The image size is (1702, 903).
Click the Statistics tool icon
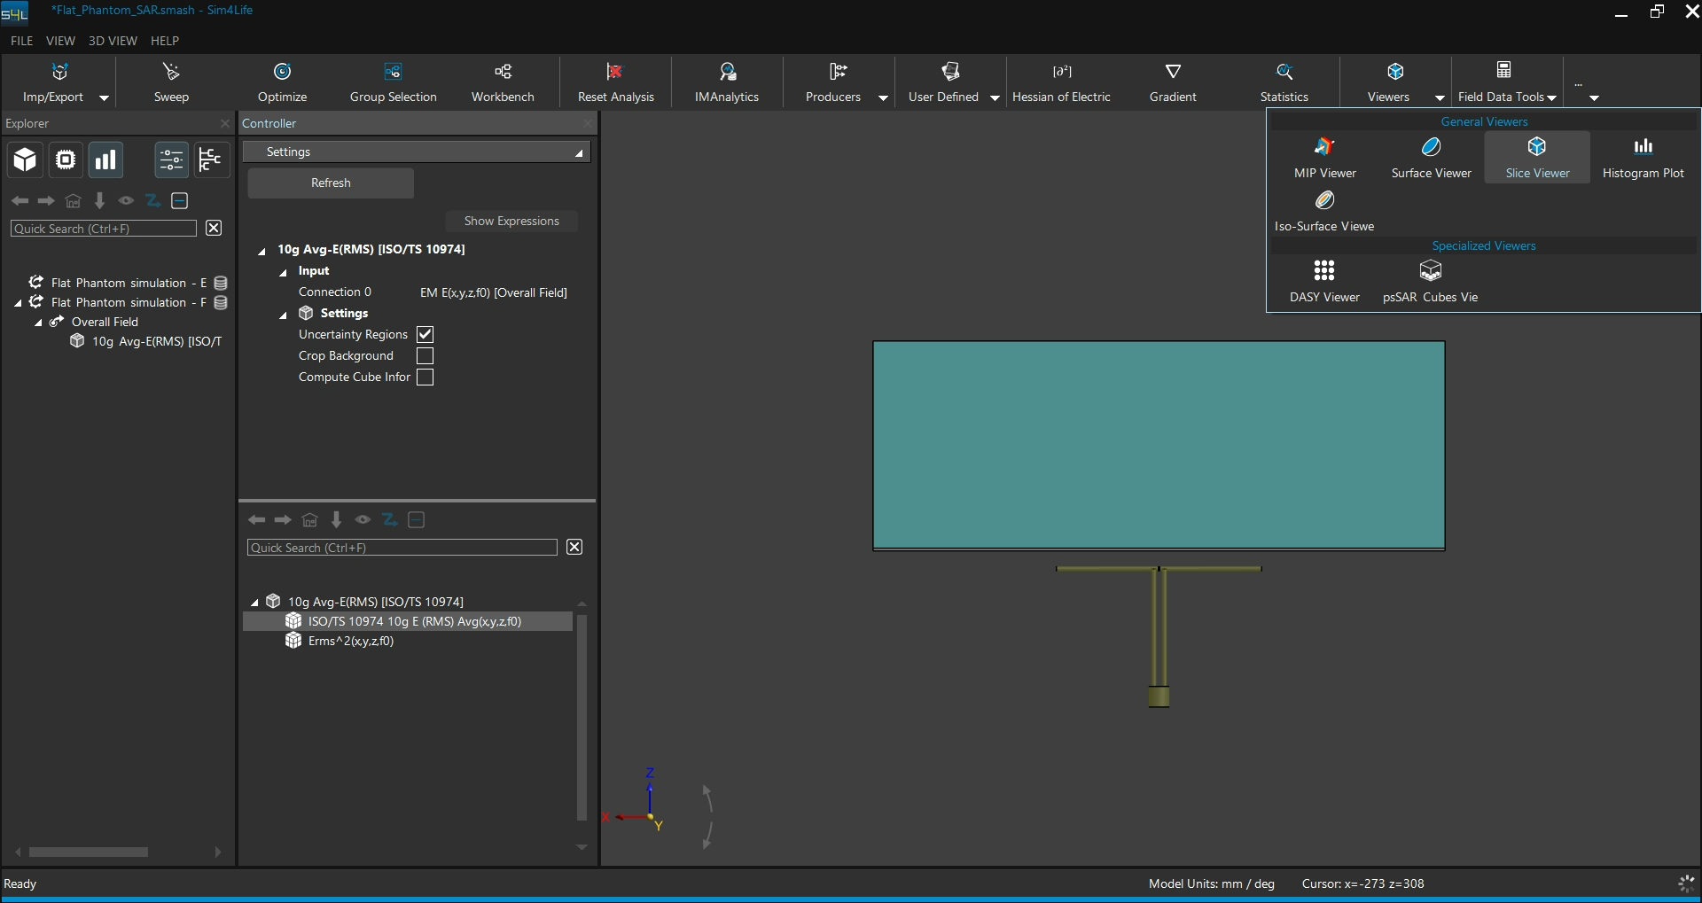click(x=1284, y=72)
